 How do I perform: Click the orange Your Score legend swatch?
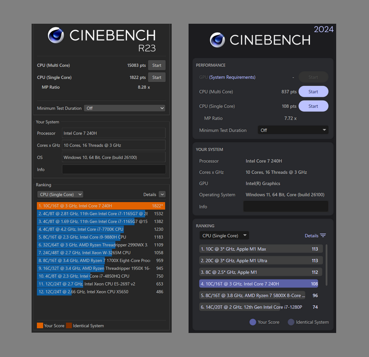coord(40,326)
